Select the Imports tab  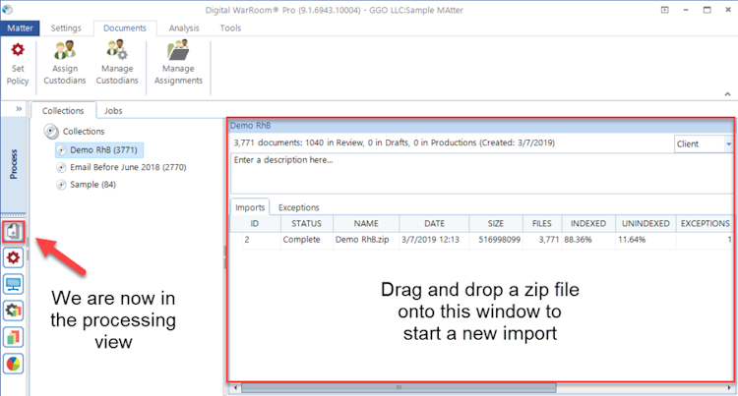250,207
